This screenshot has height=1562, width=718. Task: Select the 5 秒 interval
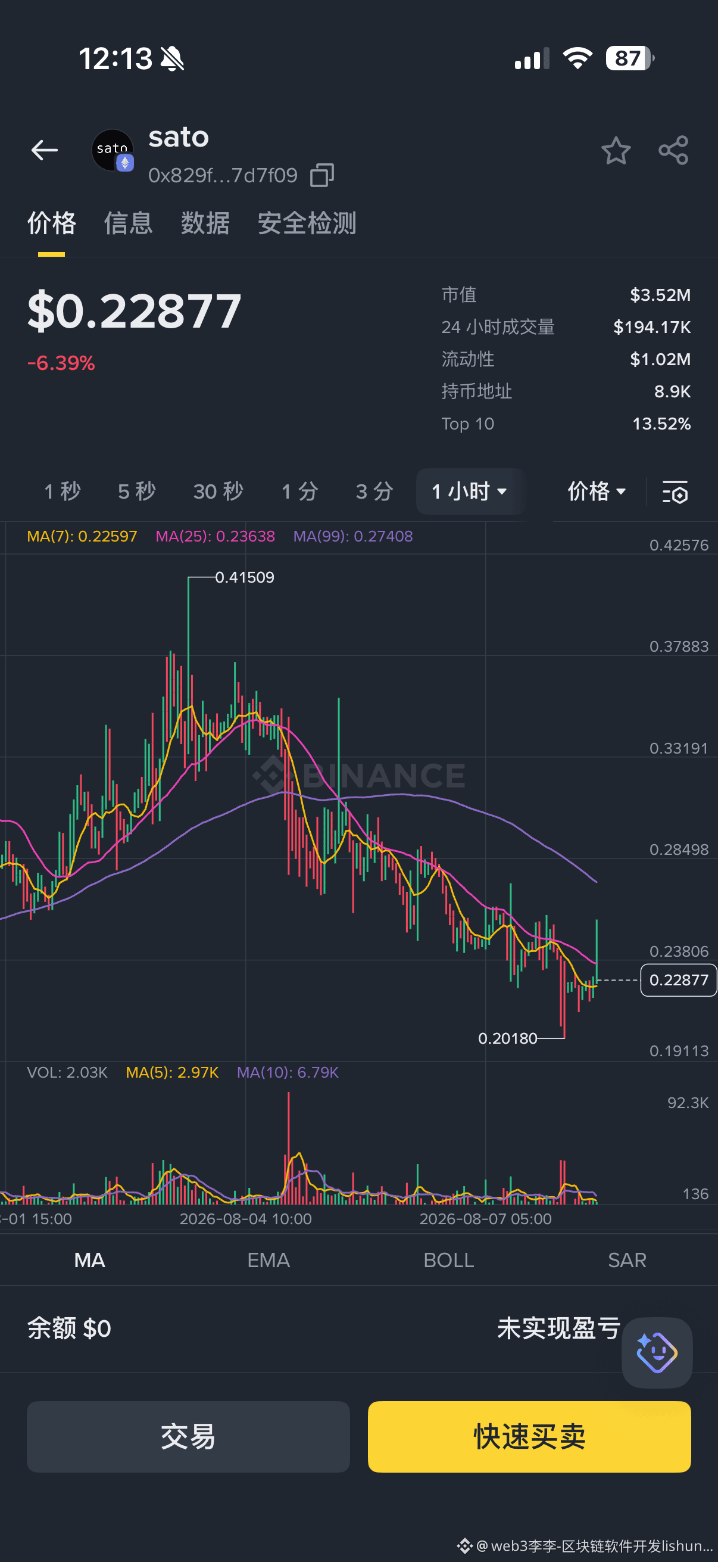pos(137,491)
